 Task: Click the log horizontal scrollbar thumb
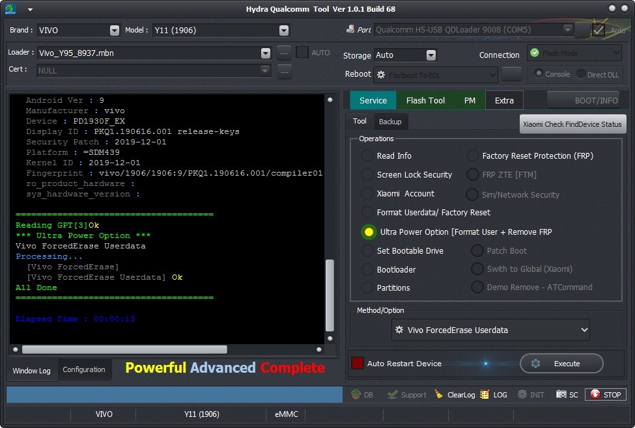coord(124,349)
